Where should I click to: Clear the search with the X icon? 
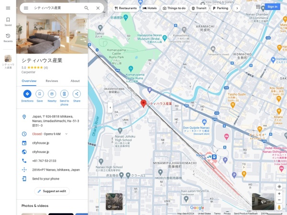pyautogui.click(x=98, y=8)
